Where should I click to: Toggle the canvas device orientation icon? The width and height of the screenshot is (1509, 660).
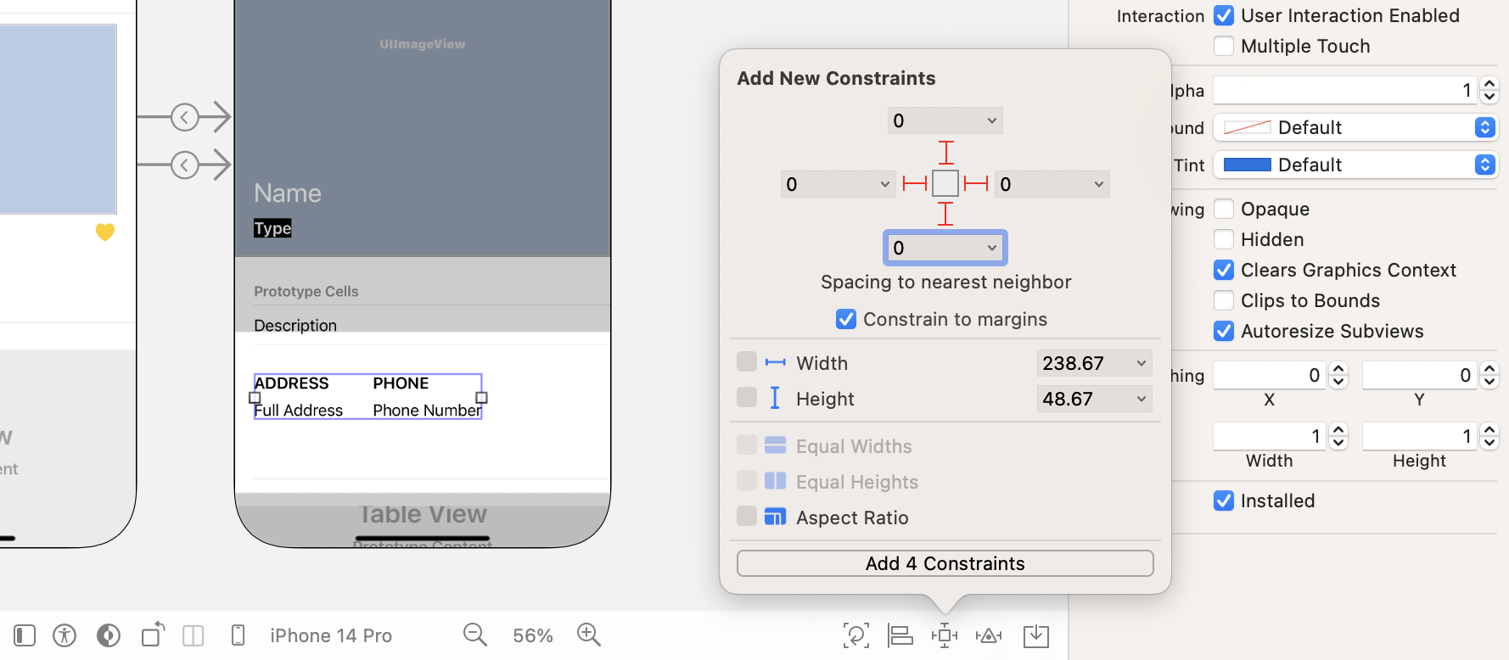coord(153,635)
